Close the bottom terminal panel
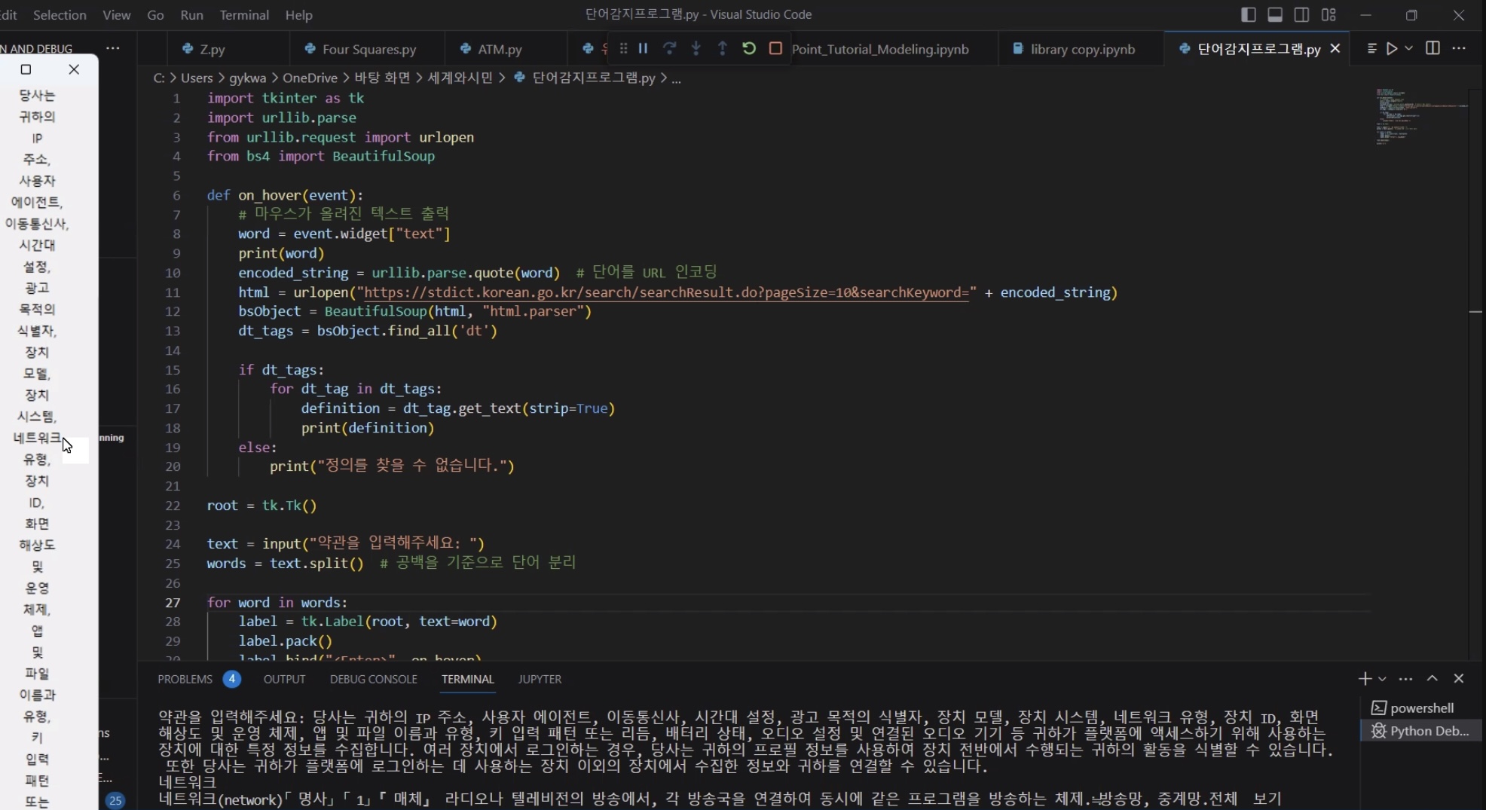This screenshot has width=1486, height=810. tap(1459, 679)
